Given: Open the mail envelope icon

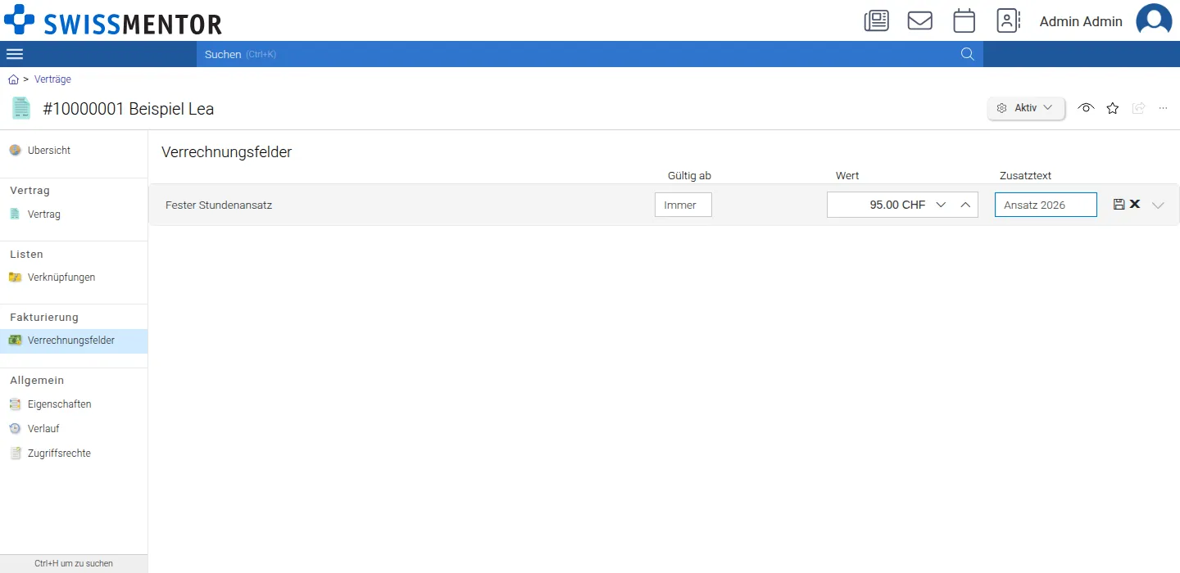Looking at the screenshot, I should pos(920,20).
